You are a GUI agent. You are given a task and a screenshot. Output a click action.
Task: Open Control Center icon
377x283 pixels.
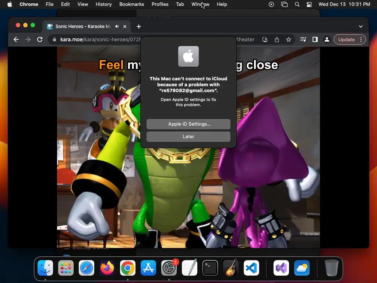pyautogui.click(x=309, y=4)
